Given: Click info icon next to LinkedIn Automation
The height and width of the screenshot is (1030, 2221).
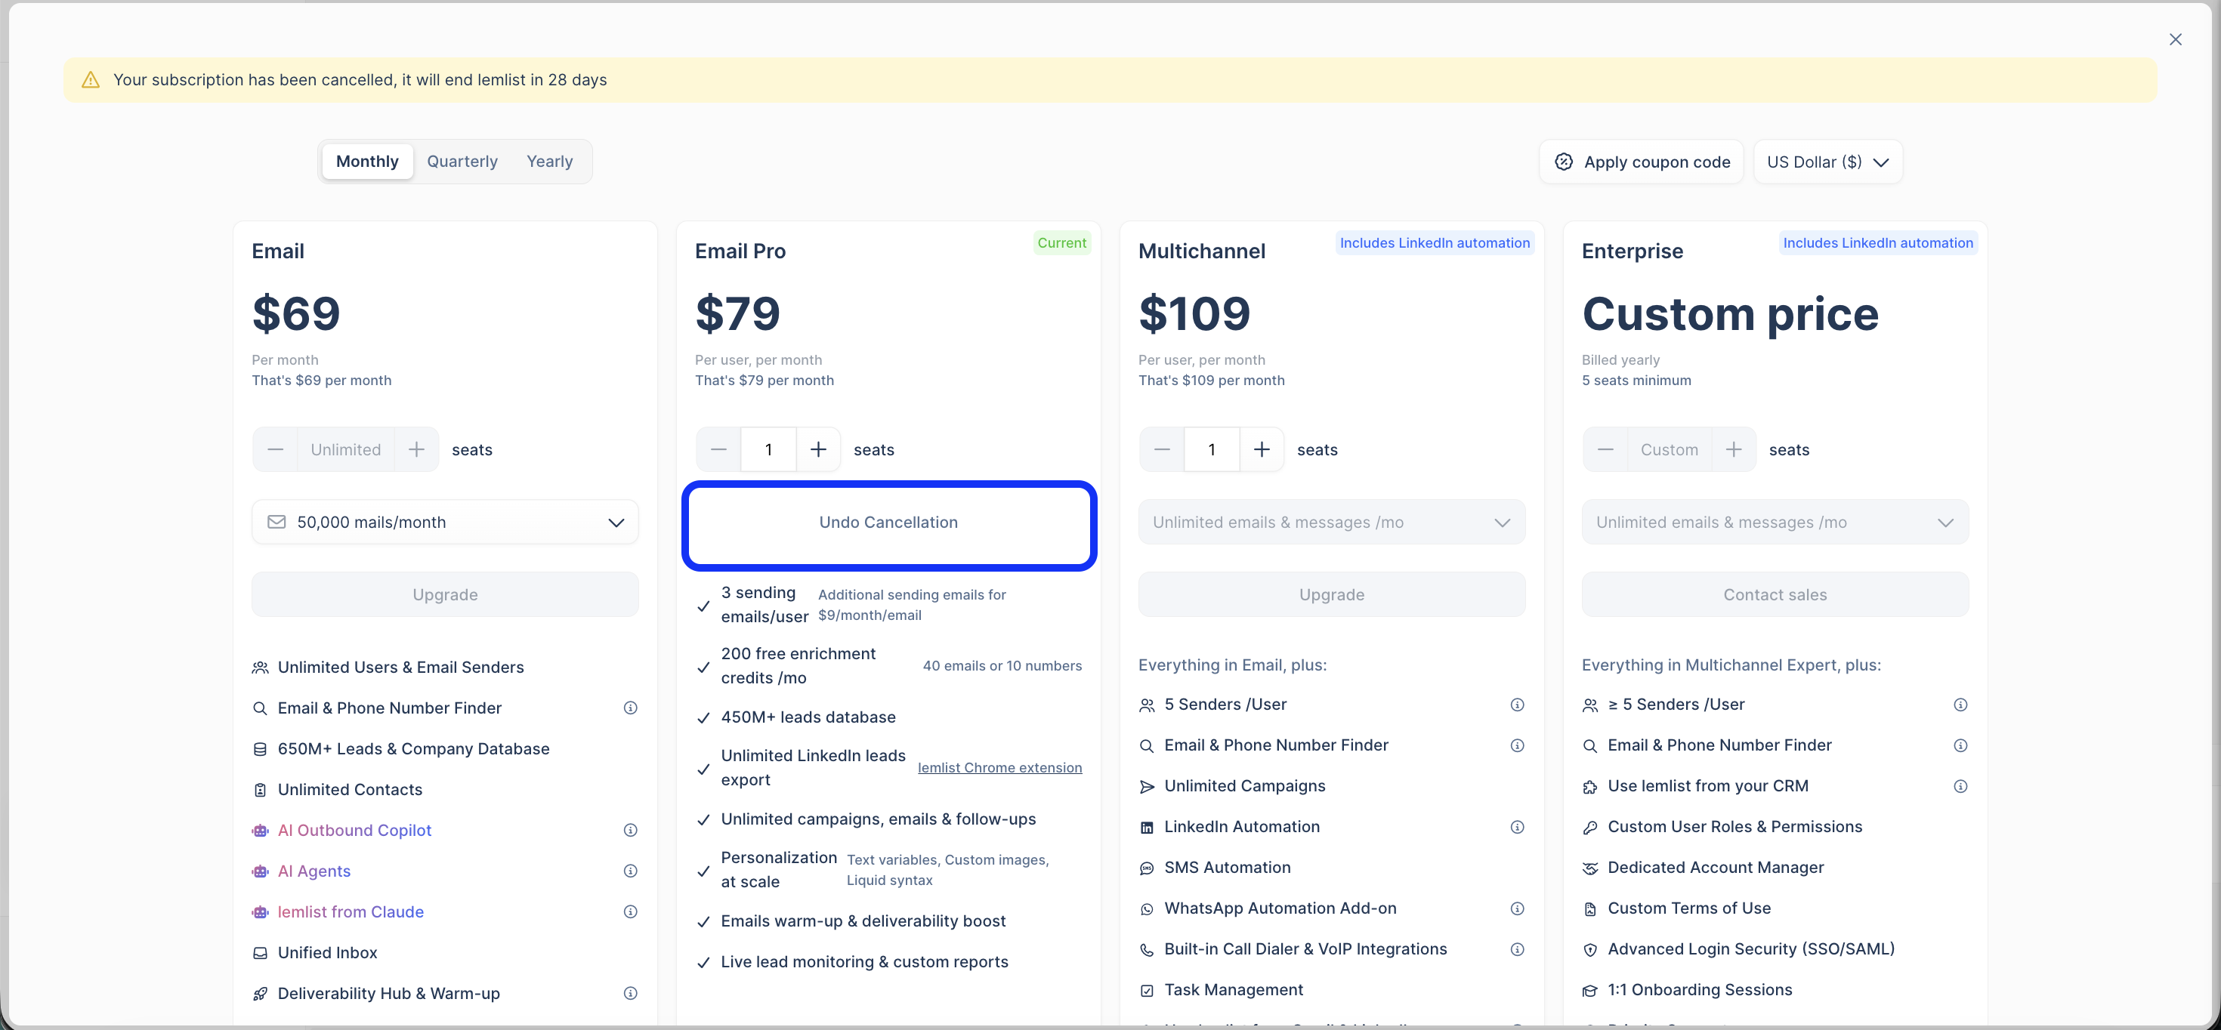Looking at the screenshot, I should pos(1517,828).
